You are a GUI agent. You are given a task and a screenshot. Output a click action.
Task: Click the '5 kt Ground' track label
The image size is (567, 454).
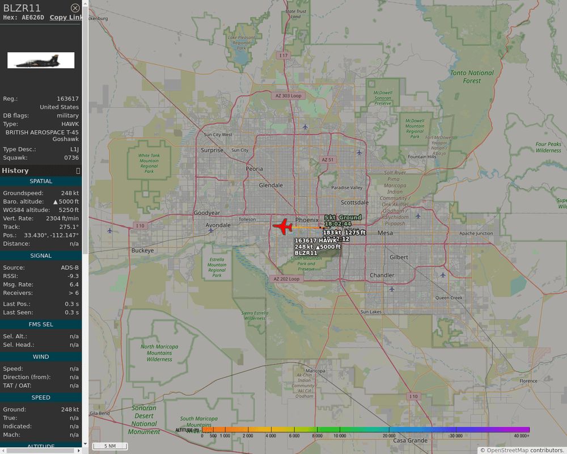pos(343,217)
